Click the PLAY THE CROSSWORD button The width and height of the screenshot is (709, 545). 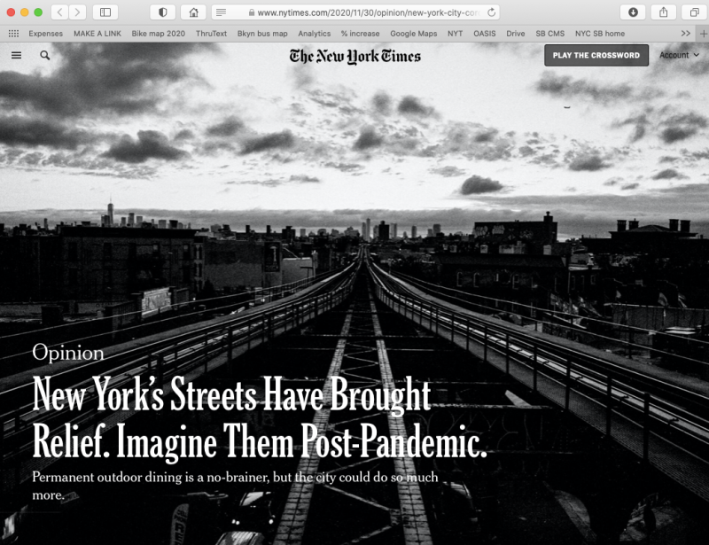(596, 55)
